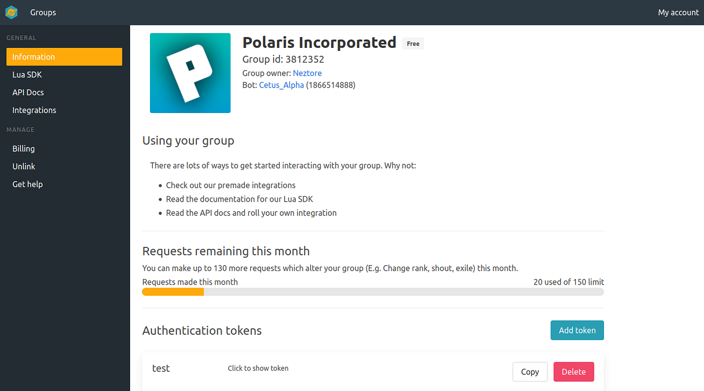Add a new authentication token
Image resolution: width=704 pixels, height=391 pixels.
coord(577,330)
